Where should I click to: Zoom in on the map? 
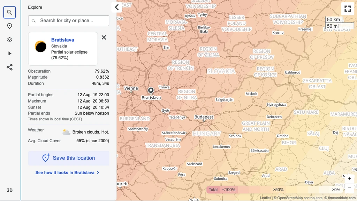pos(349,178)
